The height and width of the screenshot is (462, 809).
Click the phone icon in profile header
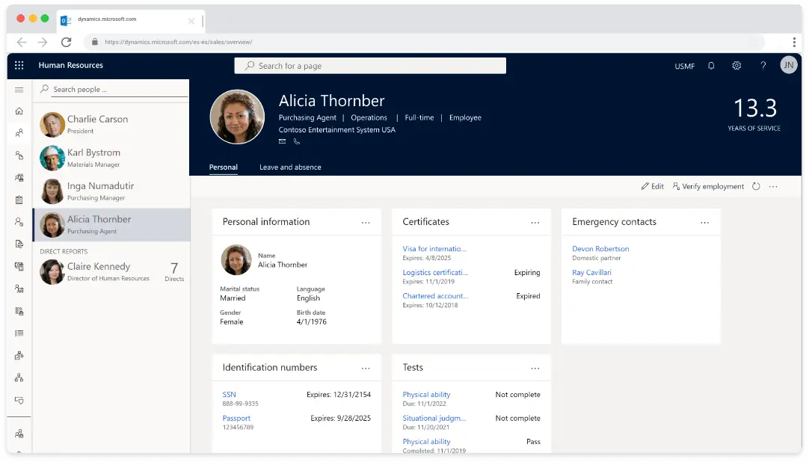[297, 141]
